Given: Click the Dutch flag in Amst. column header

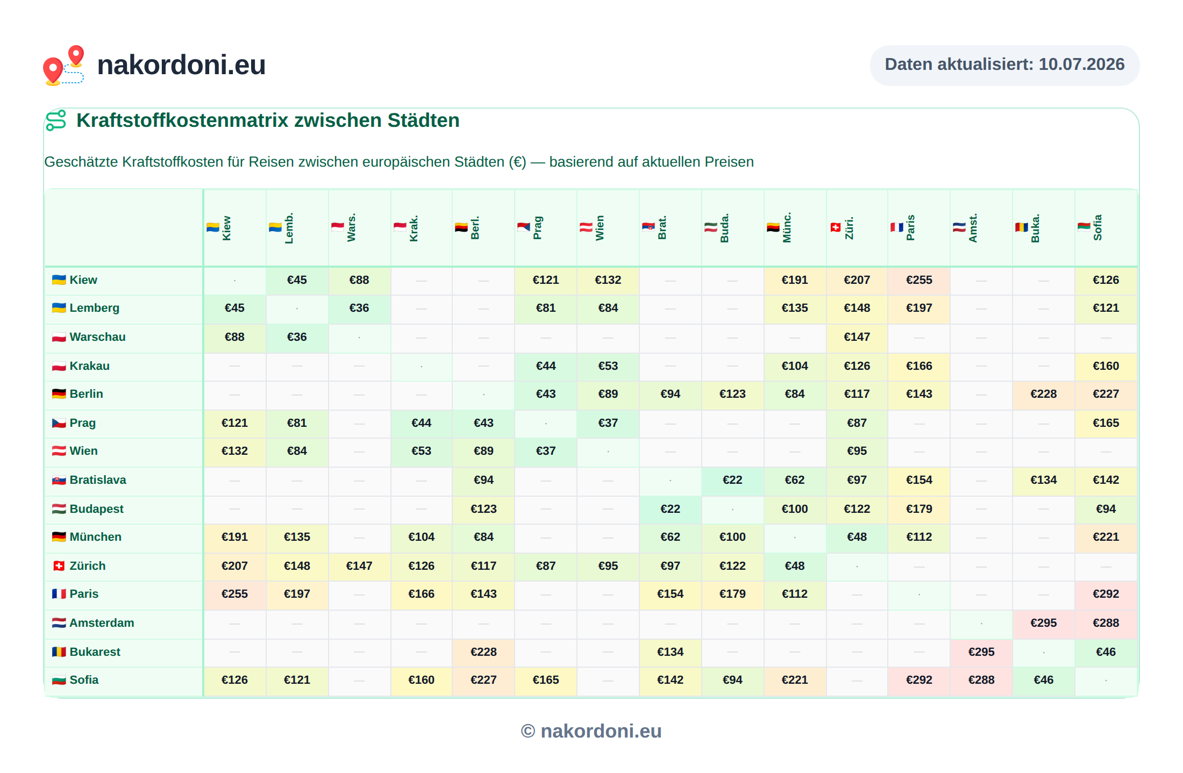Looking at the screenshot, I should [959, 227].
